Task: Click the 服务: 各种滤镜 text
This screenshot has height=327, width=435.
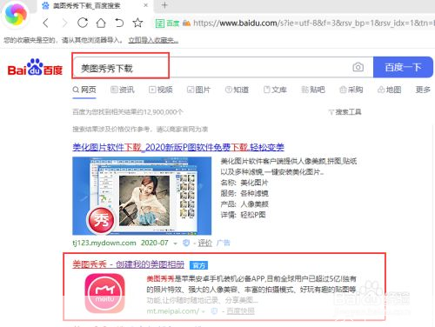Action: click(244, 193)
